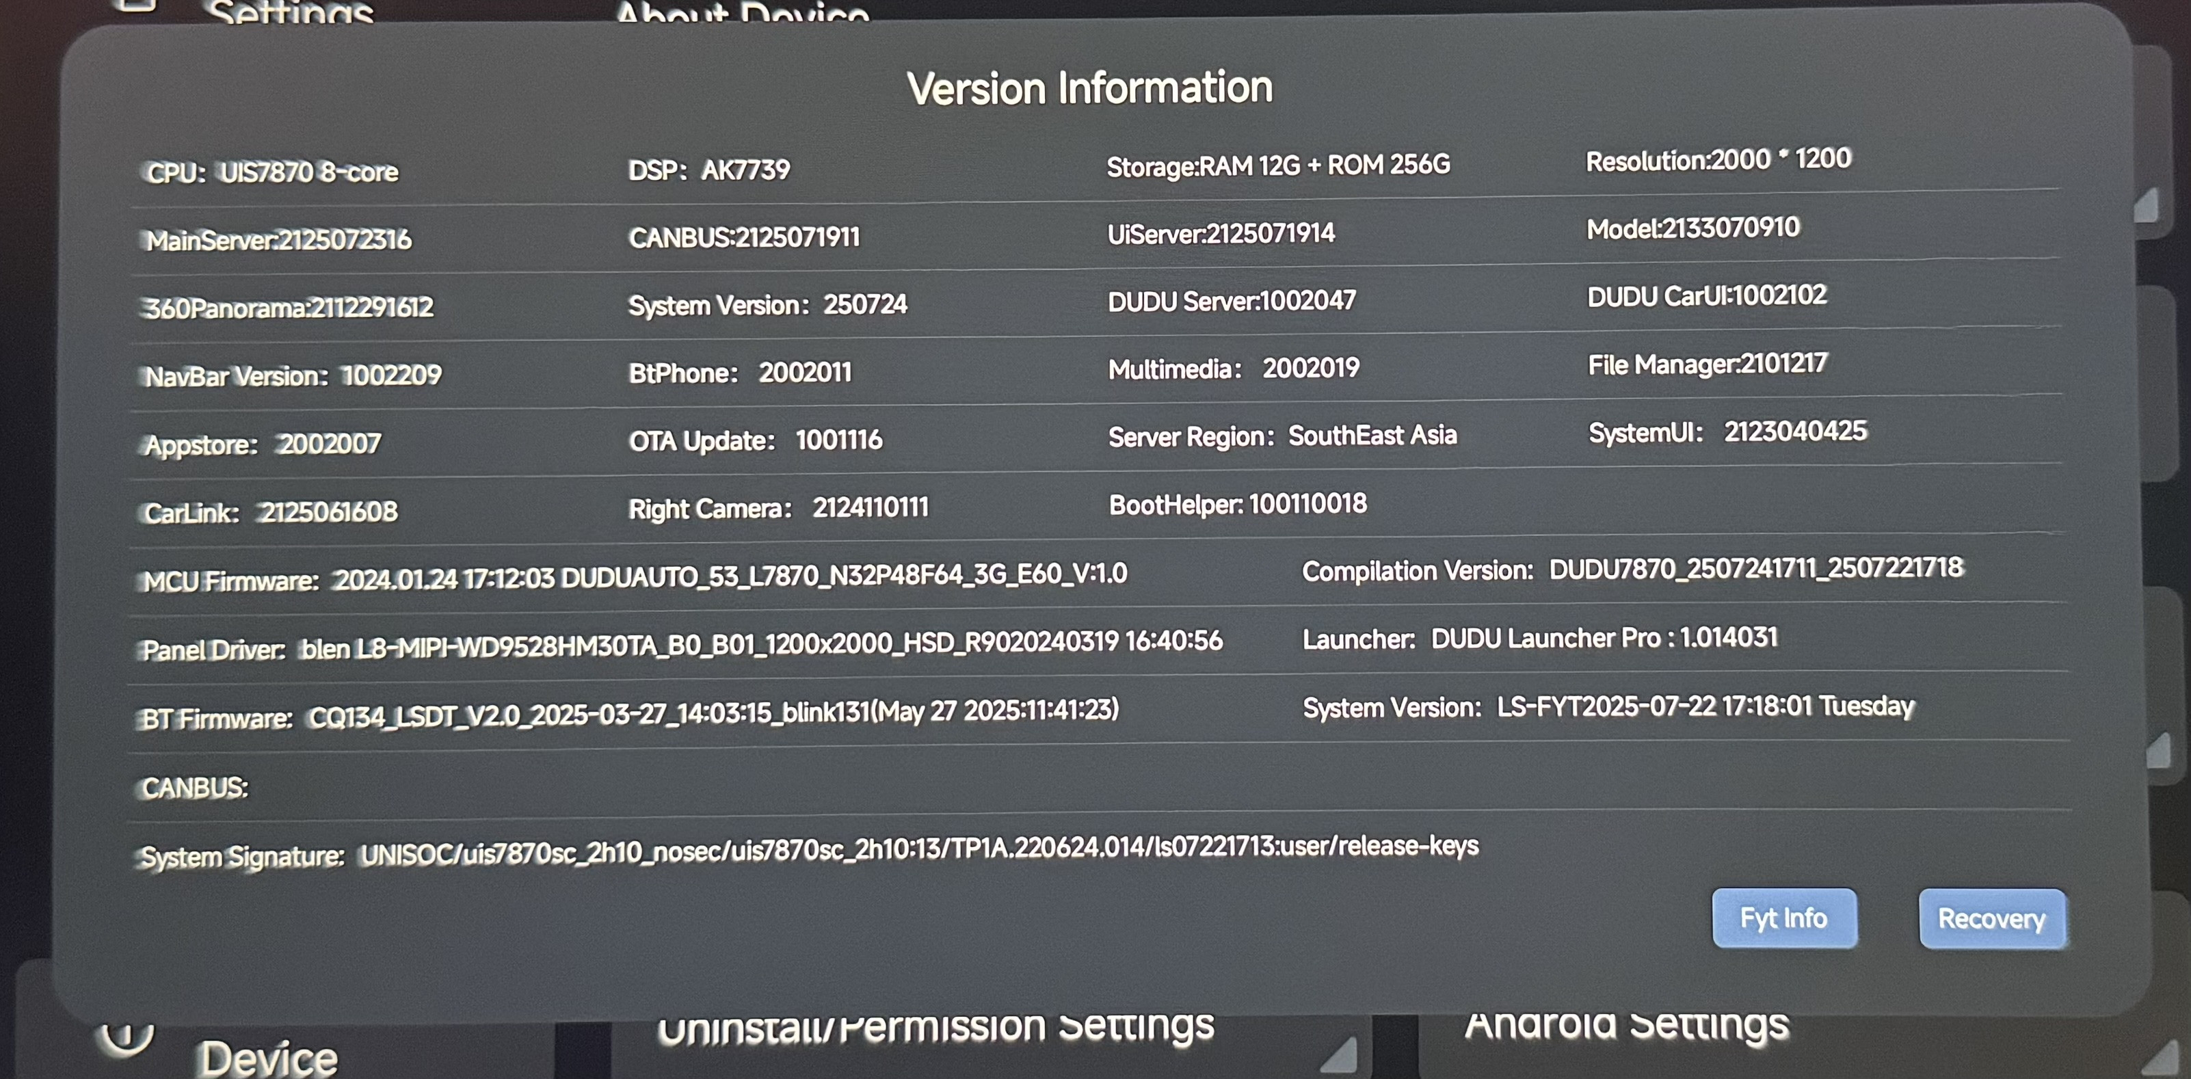Tap the Settings header text

tap(290, 12)
